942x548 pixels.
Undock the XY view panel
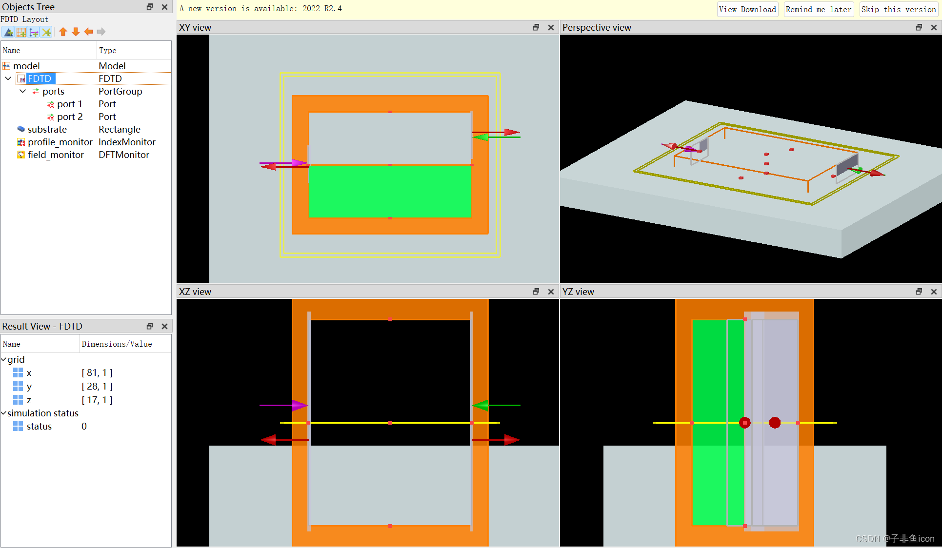[x=536, y=28]
